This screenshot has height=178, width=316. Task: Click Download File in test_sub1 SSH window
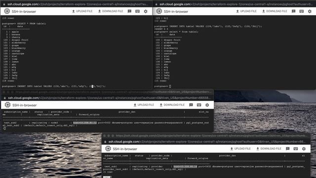pyautogui.click(x=269, y=149)
